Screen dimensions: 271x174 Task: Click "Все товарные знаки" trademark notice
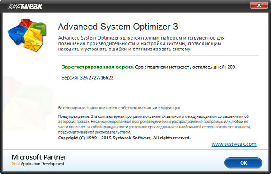120,108
